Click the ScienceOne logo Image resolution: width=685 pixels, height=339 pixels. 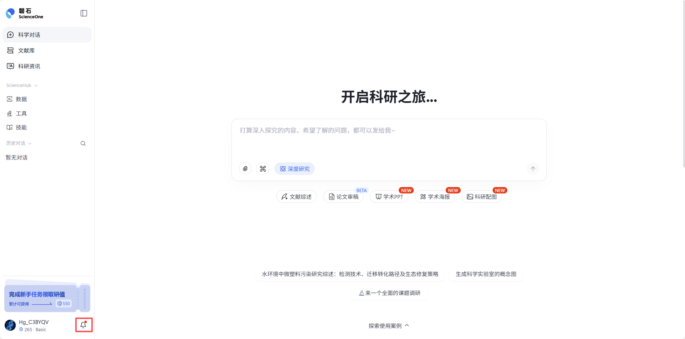pyautogui.click(x=24, y=14)
